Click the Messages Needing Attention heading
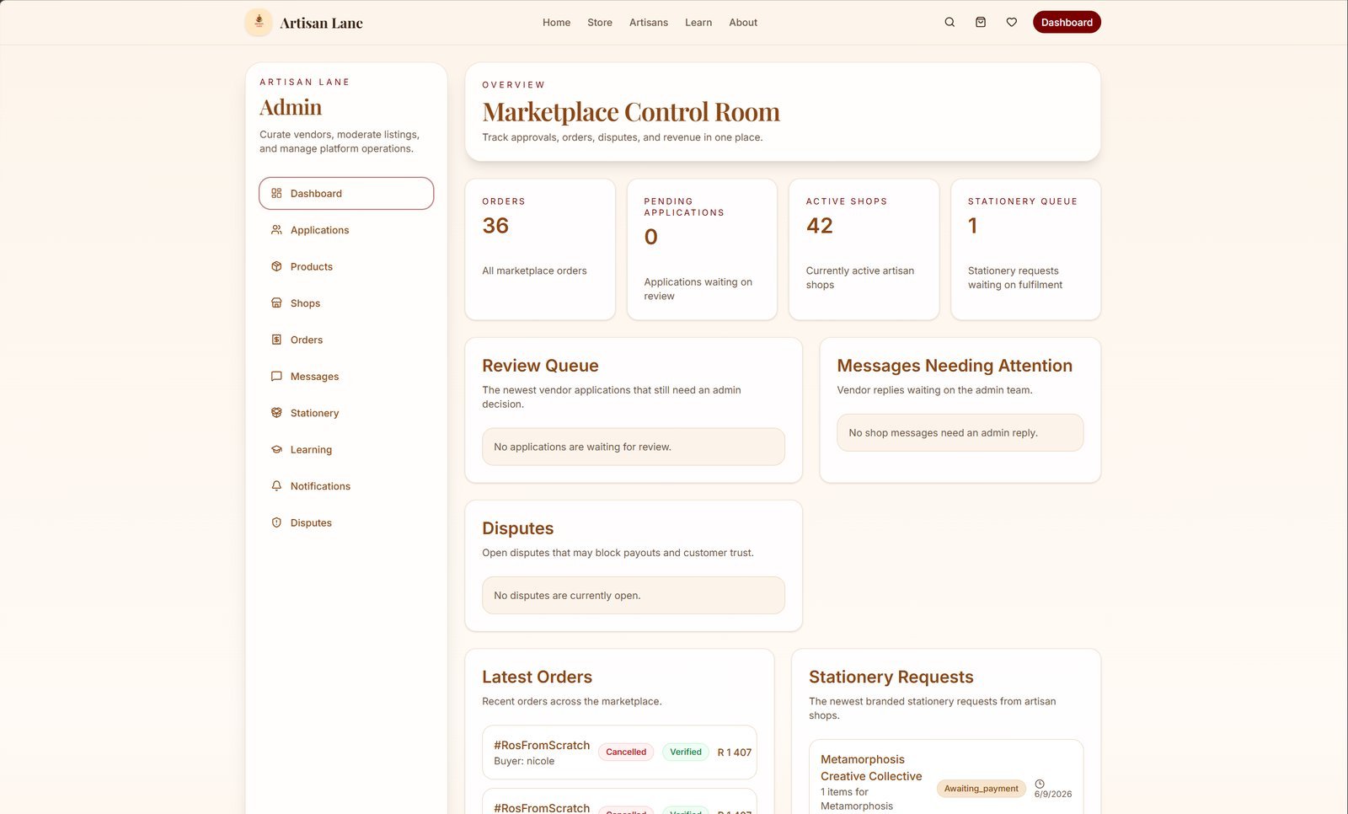 coord(955,366)
